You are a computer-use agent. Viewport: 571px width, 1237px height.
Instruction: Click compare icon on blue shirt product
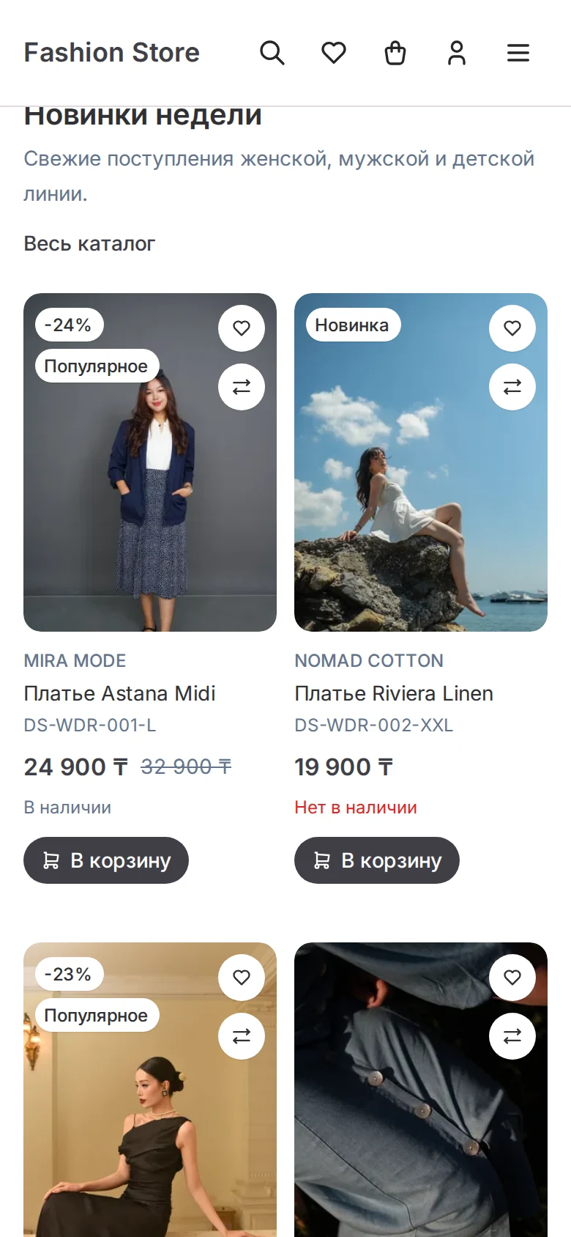(x=512, y=1036)
